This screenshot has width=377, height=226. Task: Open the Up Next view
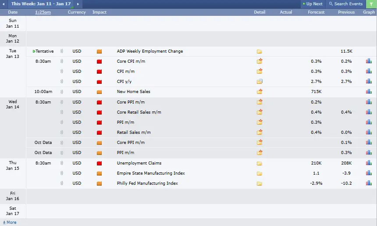pos(313,4)
